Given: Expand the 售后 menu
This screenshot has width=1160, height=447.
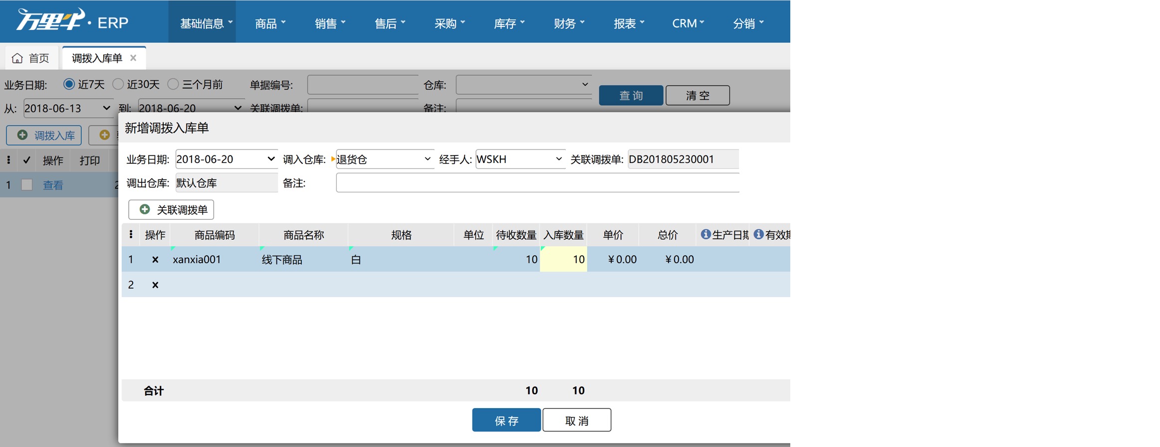Looking at the screenshot, I should tap(390, 23).
